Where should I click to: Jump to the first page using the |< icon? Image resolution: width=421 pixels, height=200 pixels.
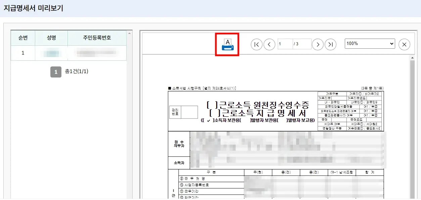pyautogui.click(x=256, y=44)
